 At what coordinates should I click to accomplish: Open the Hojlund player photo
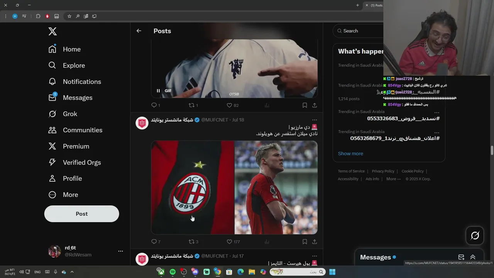pos(276,187)
